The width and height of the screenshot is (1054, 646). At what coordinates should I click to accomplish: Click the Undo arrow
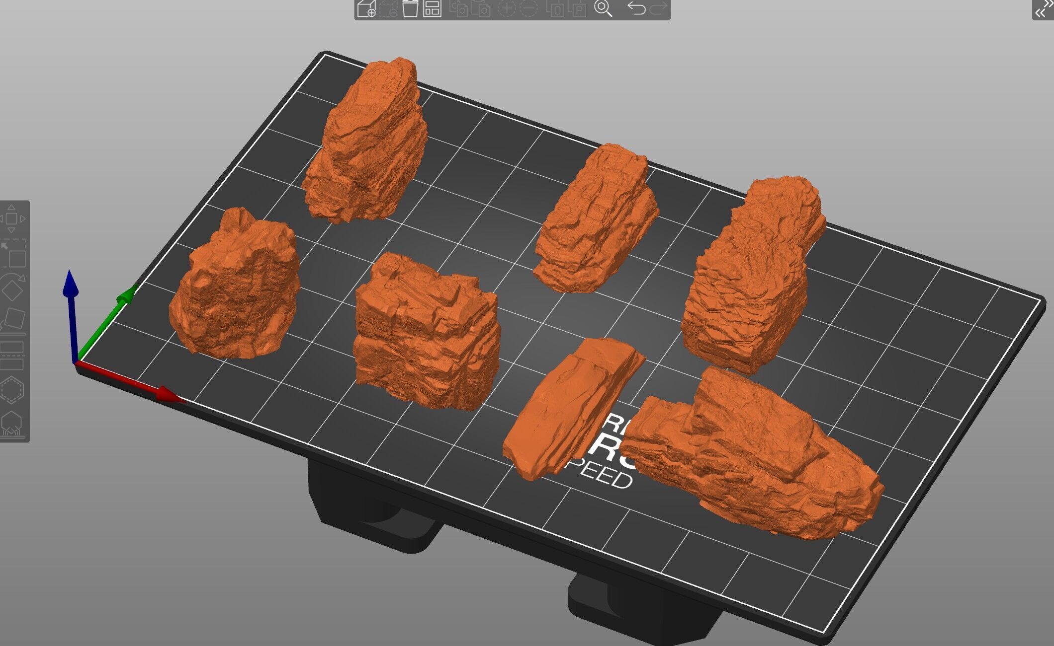(x=636, y=8)
